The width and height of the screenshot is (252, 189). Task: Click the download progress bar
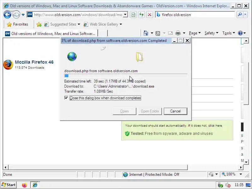tap(126, 76)
